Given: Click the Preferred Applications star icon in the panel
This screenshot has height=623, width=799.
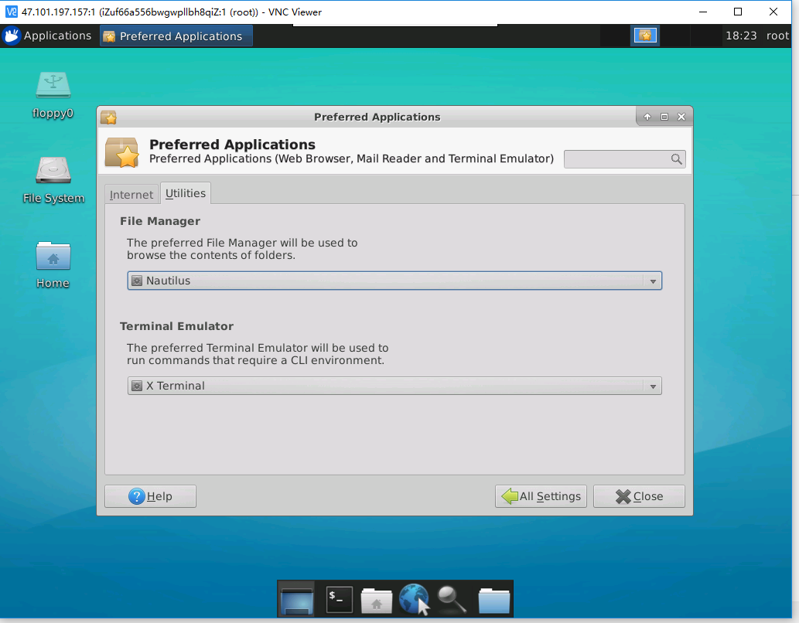Looking at the screenshot, I should tap(645, 35).
